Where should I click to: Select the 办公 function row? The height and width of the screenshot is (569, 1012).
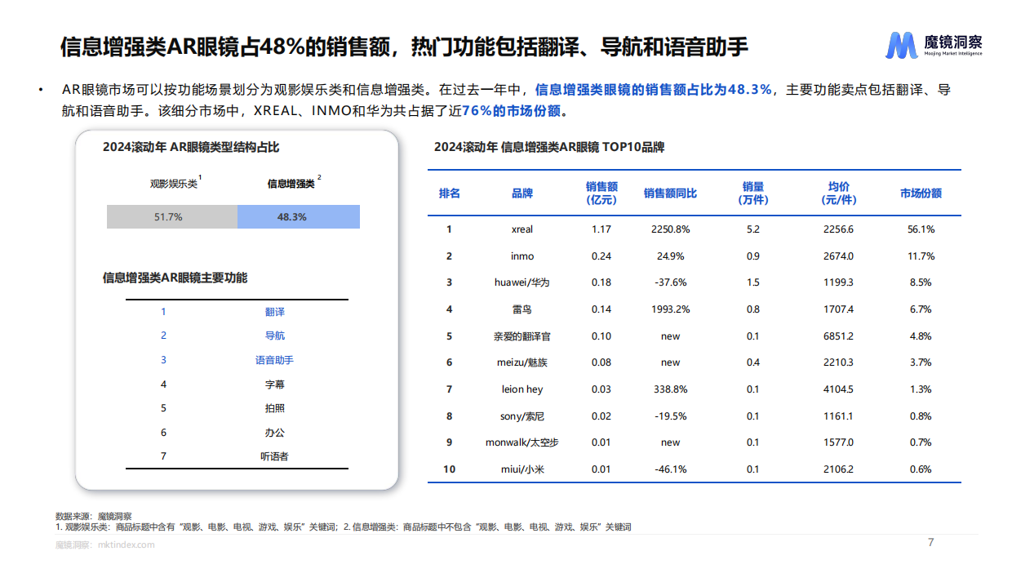[x=237, y=432]
